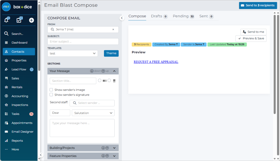Expand the Building/Projects section chevron
The width and height of the screenshot is (280, 161).
pyautogui.click(x=114, y=148)
